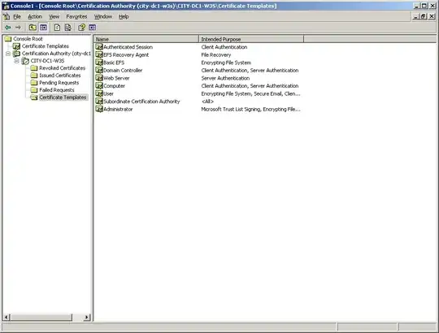Restore the inner MDI console window

pos(424,17)
